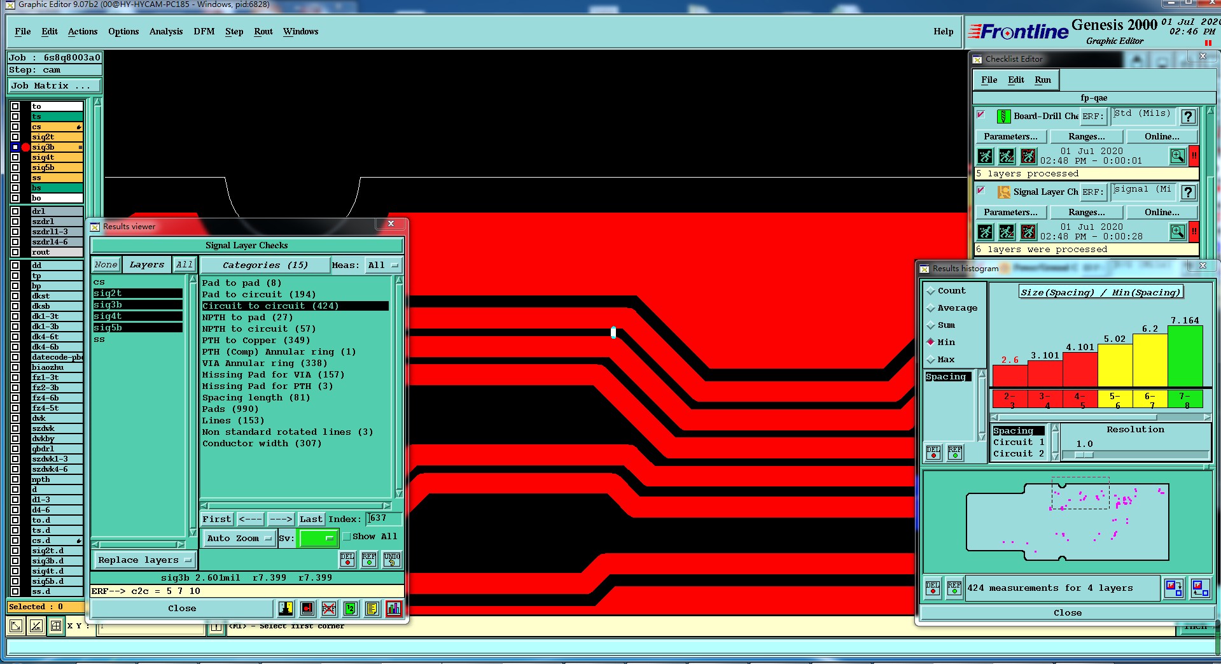The height and width of the screenshot is (664, 1221).
Task: Click Size(Spacing) / Min(Spacing) histogram selector
Action: coord(1101,292)
